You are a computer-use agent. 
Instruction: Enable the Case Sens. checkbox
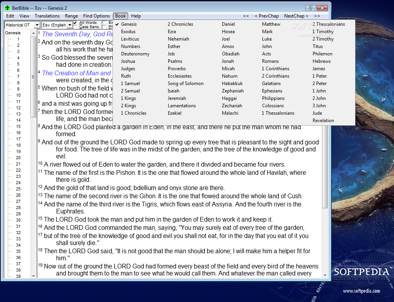pos(75,27)
